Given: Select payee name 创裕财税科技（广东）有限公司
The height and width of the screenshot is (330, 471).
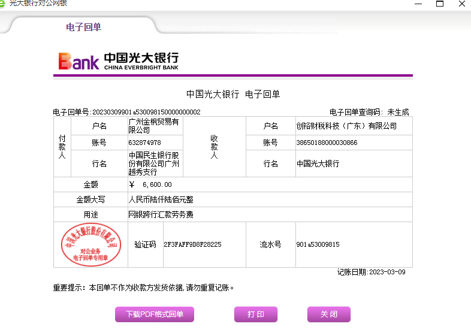Looking at the screenshot, I should 346,126.
